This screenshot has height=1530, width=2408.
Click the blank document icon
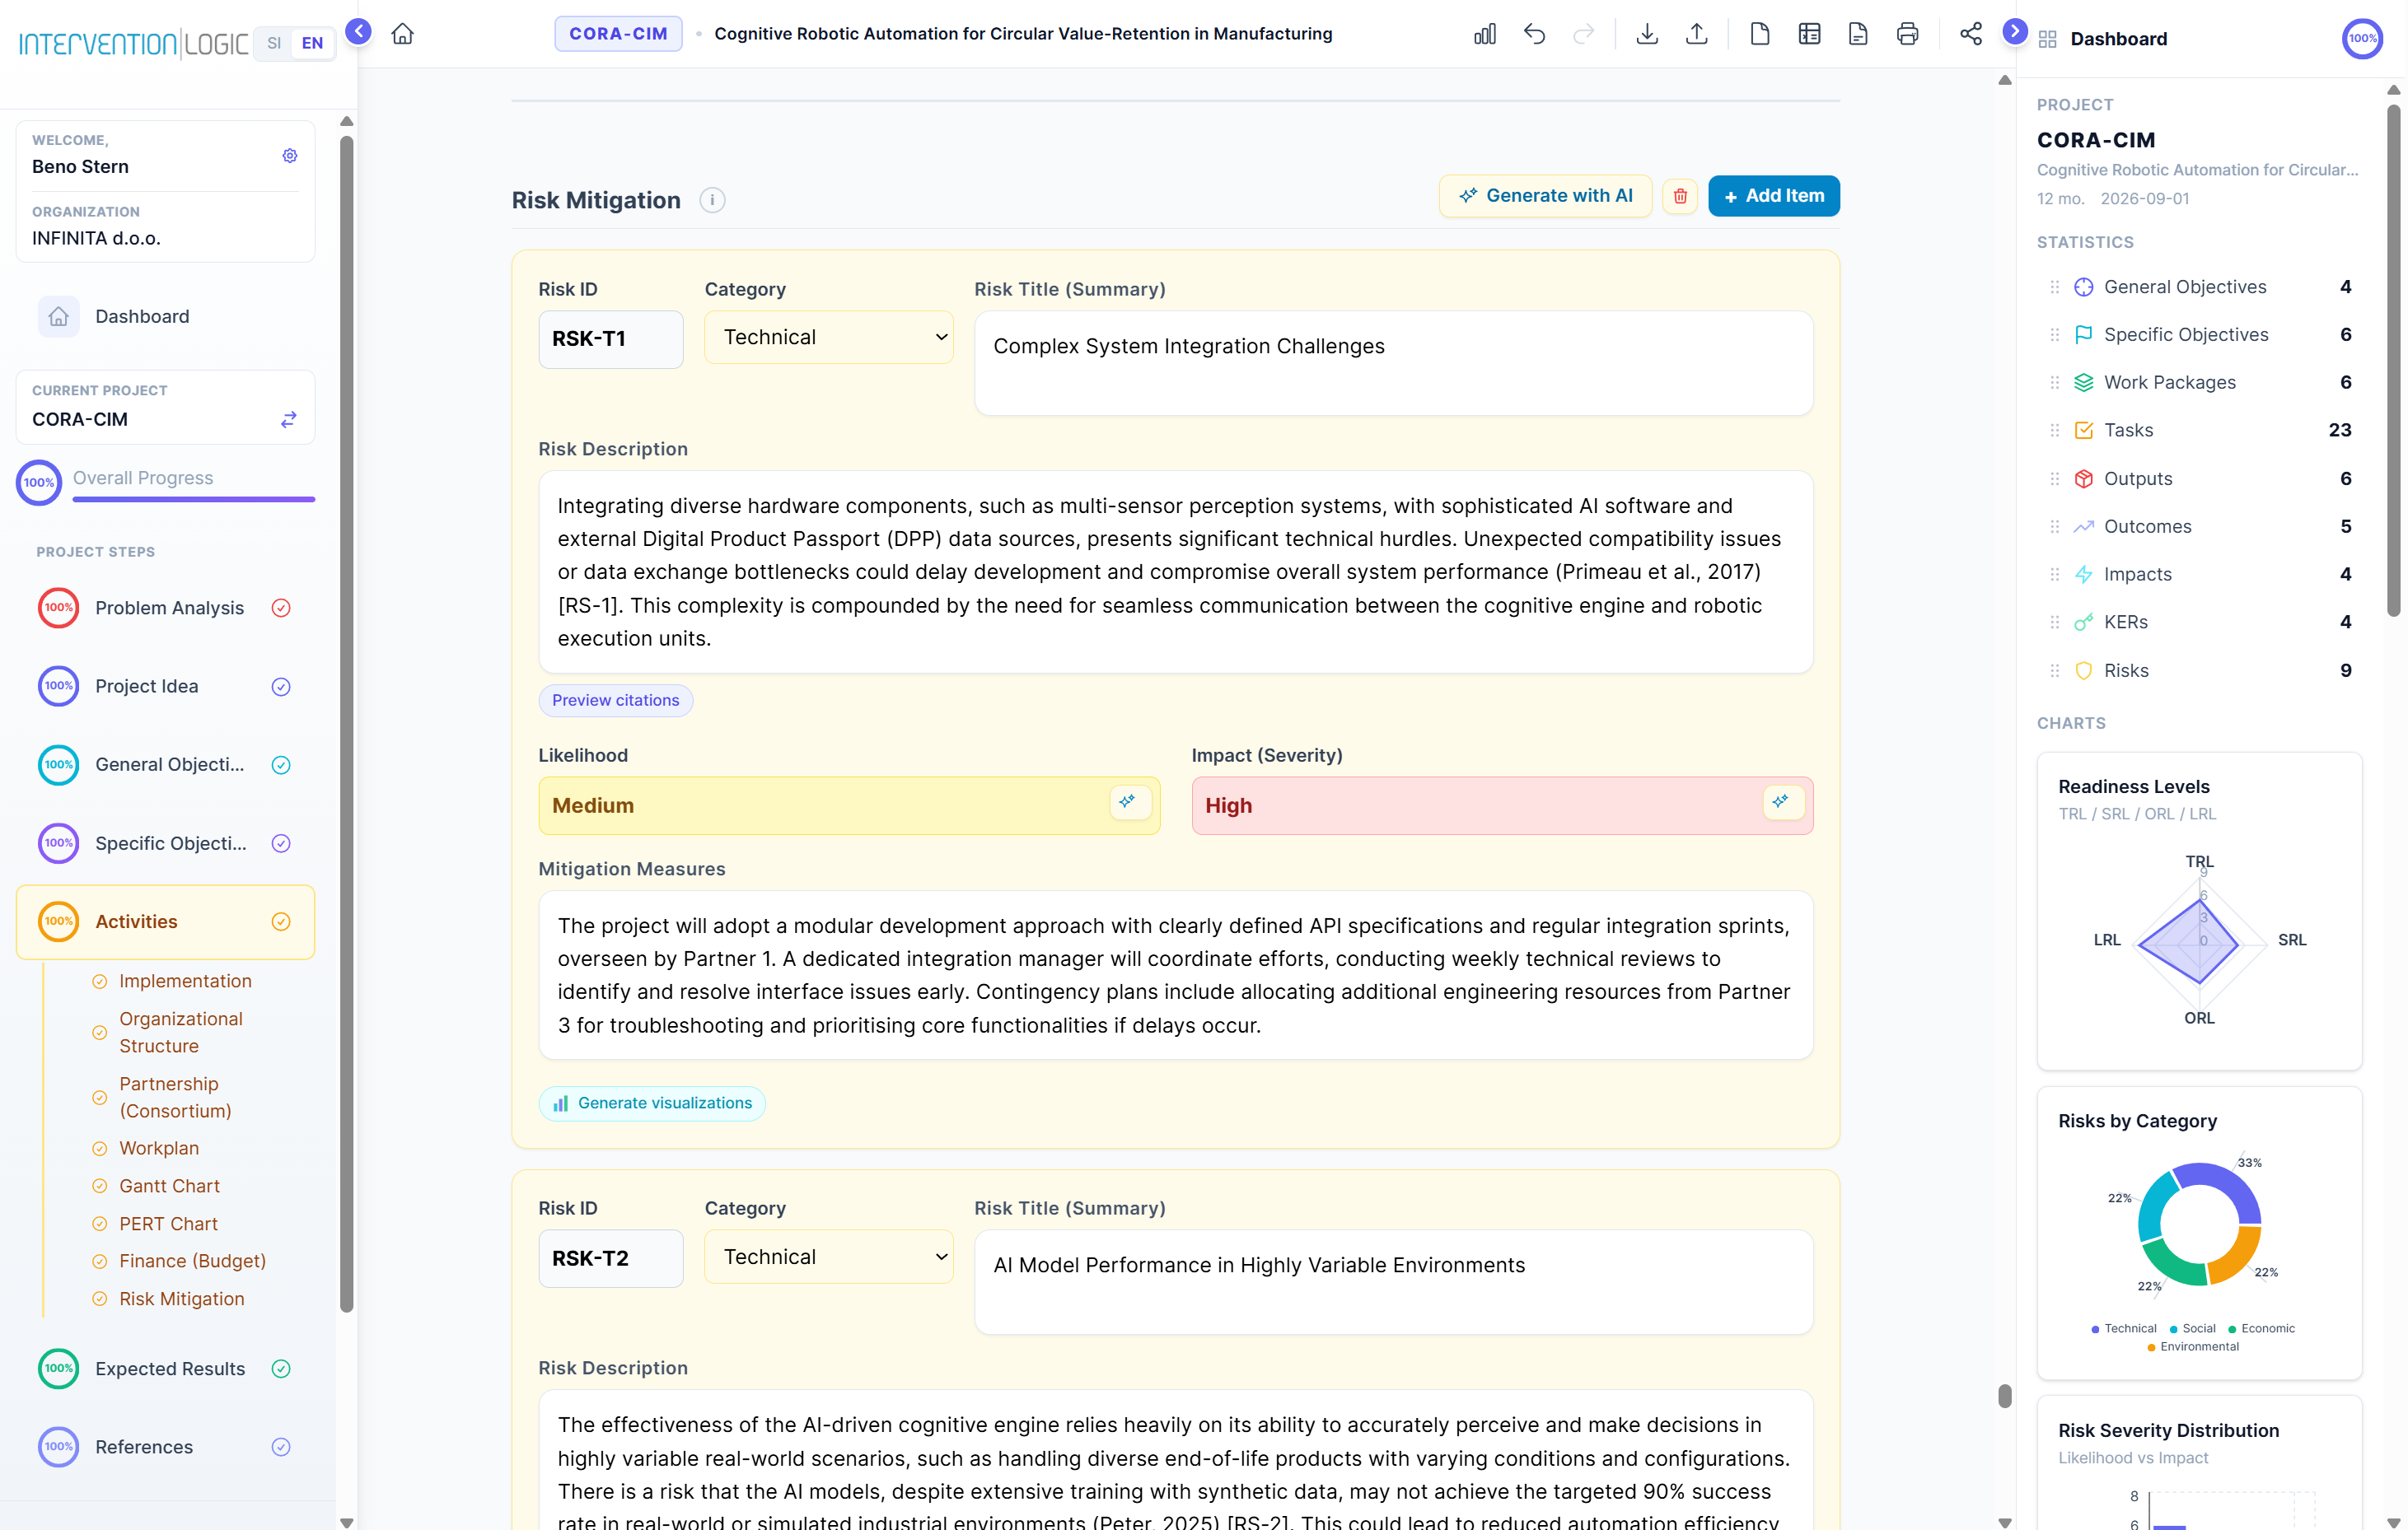(x=1760, y=34)
